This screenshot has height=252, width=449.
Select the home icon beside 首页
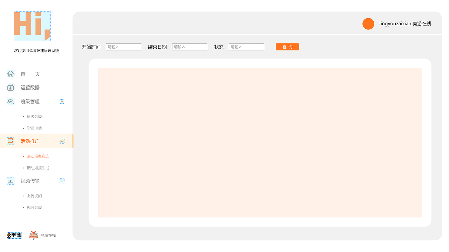click(11, 73)
